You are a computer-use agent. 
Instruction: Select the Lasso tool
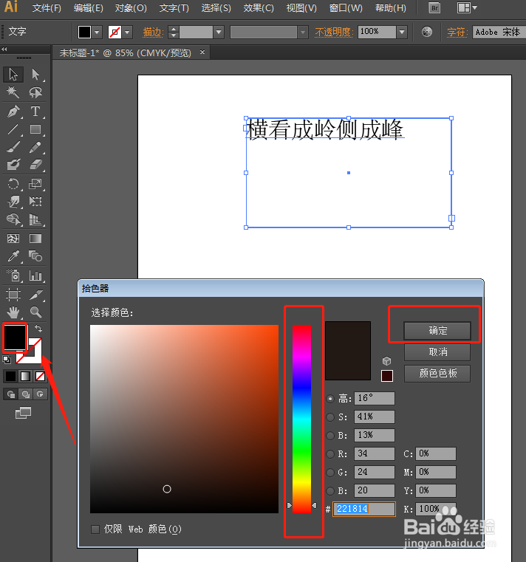(35, 92)
